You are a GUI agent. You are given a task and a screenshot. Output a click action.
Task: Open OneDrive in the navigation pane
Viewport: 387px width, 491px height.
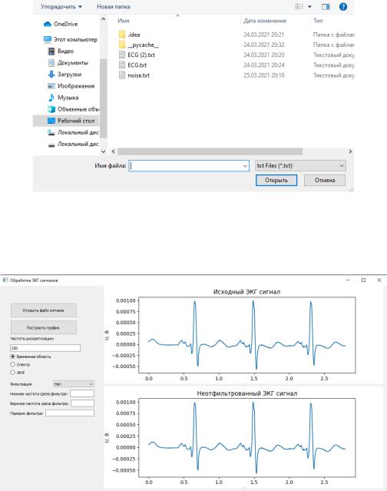65,24
